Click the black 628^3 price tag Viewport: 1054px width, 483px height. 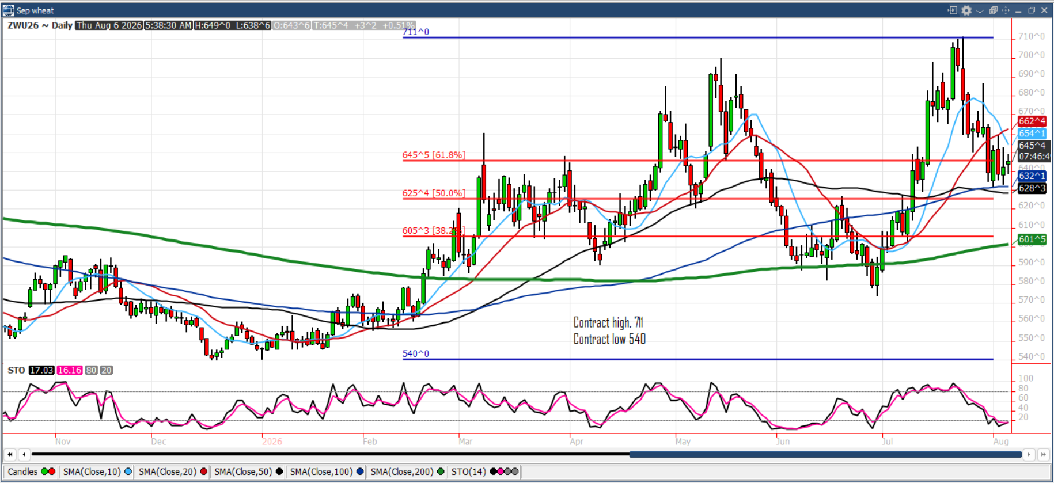tap(1032, 188)
